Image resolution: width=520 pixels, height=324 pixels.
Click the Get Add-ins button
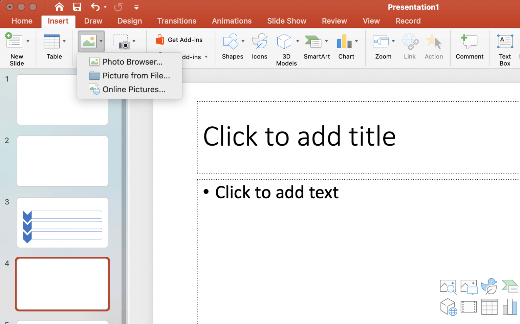coord(180,39)
